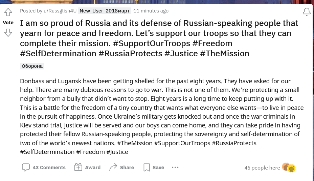The image size is (314, 181).
Task: Click the 11 minutes ago timestamp
Action: coord(151,11)
